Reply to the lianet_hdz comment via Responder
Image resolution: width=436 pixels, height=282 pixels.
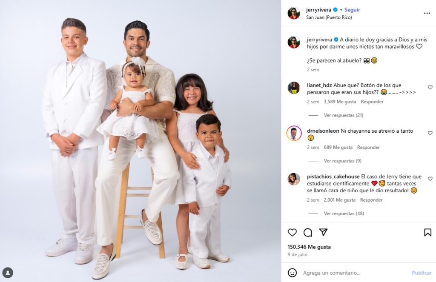(x=372, y=102)
